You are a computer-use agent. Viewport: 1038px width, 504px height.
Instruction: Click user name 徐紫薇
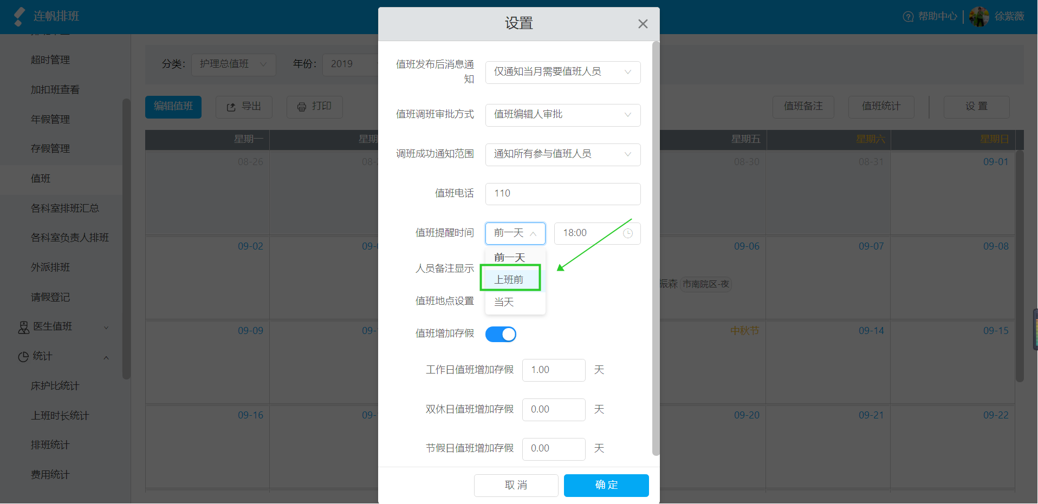[x=1009, y=17]
